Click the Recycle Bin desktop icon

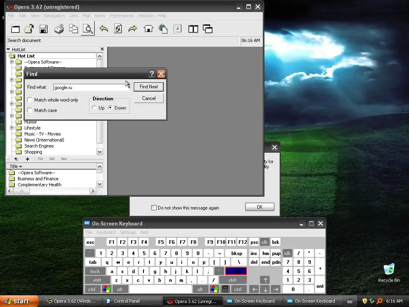389,273
